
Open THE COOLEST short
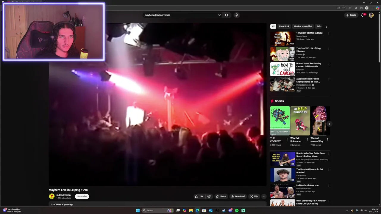click(x=280, y=121)
